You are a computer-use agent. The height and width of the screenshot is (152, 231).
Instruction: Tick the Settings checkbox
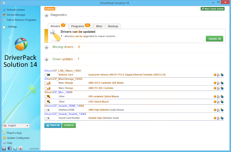[4, 27]
